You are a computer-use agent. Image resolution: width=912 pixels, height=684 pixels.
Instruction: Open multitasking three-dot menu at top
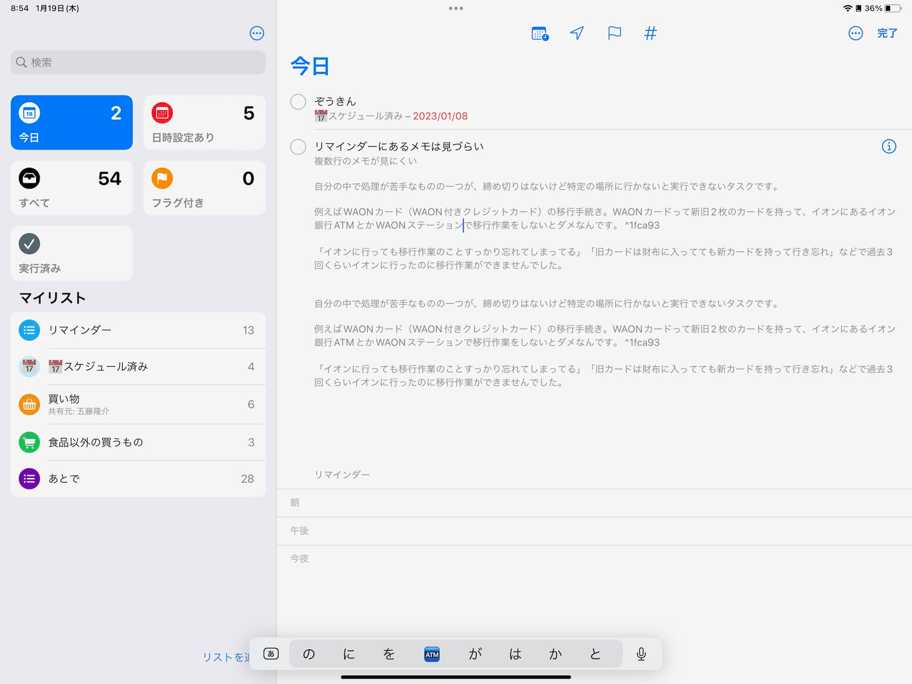tap(456, 8)
